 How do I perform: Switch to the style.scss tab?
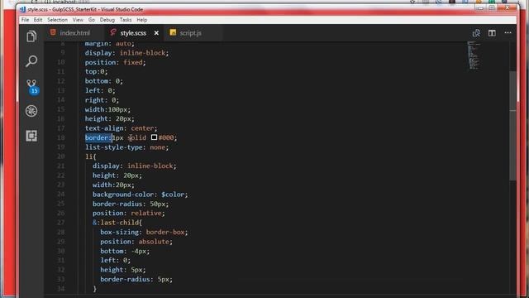133,33
